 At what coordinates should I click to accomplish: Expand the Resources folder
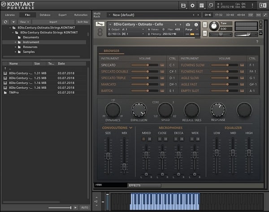pyautogui.click(x=15, y=47)
